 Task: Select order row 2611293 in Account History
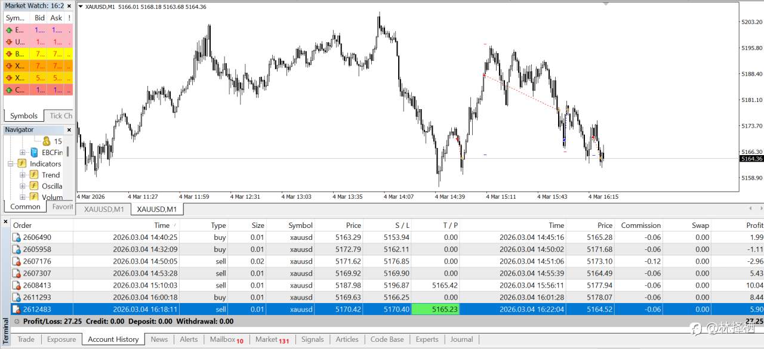387,297
